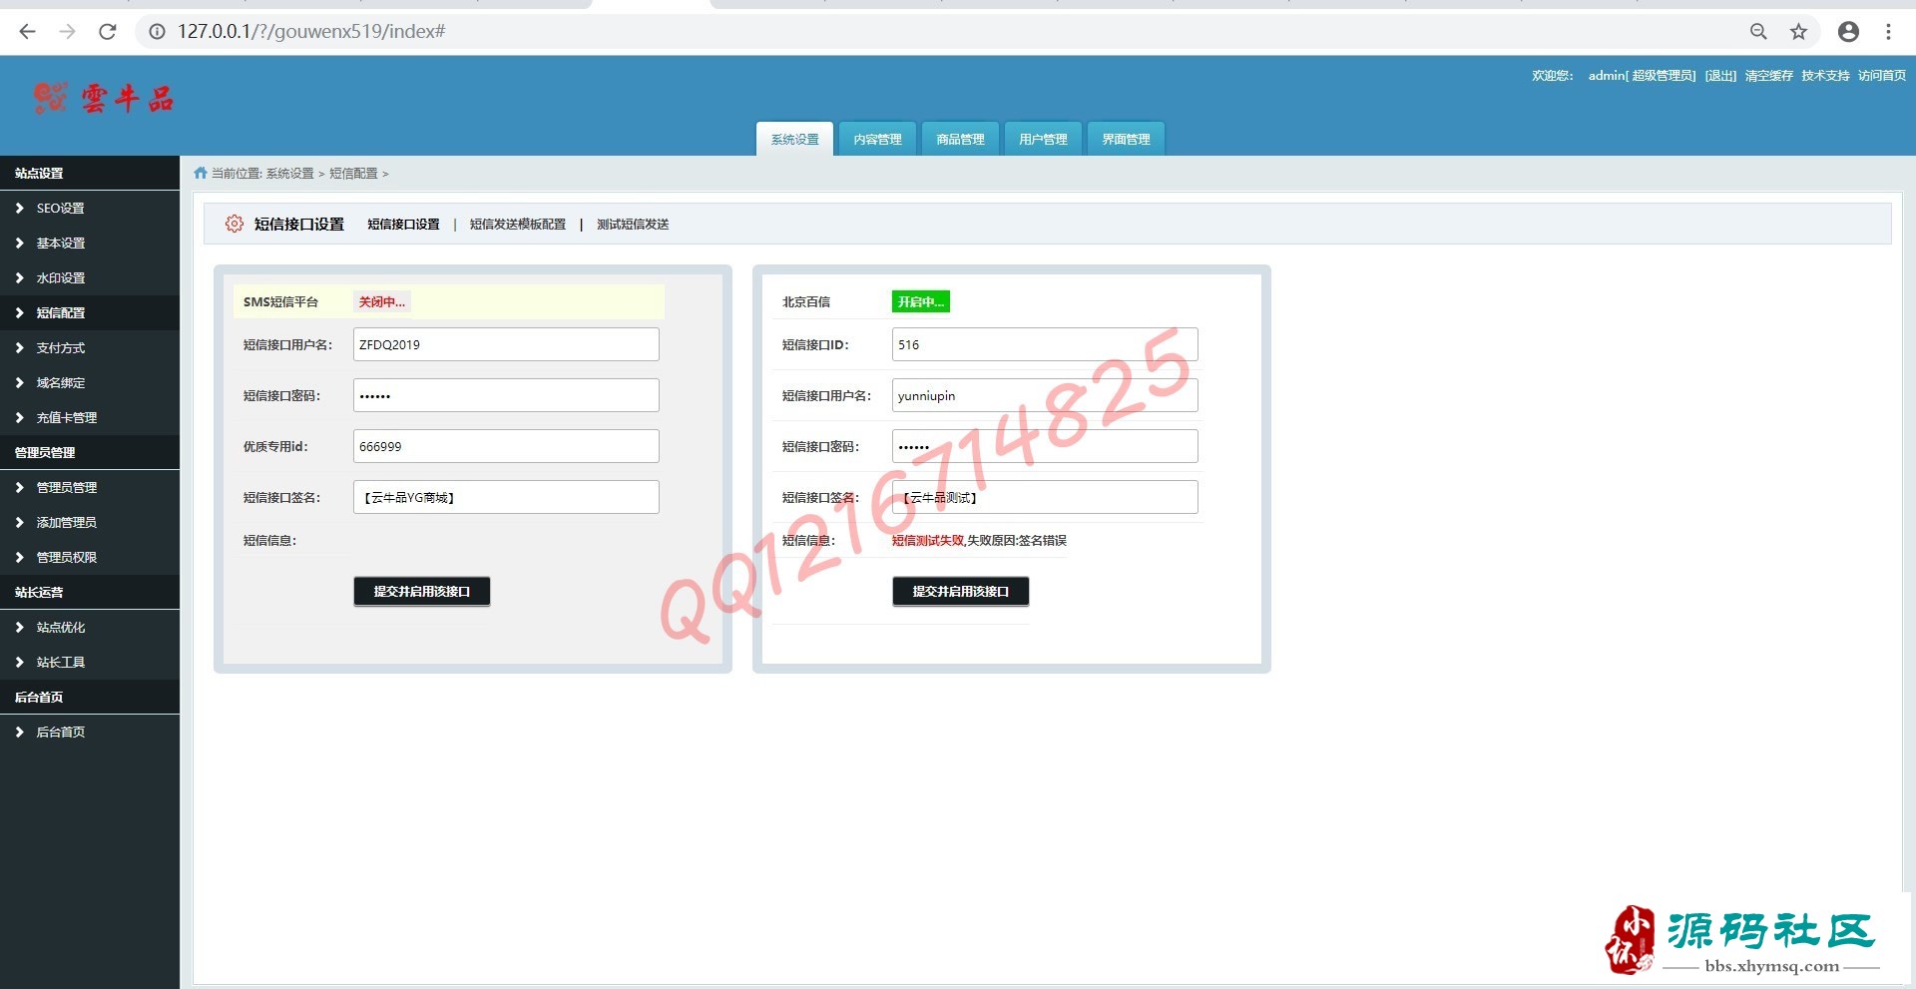Viewport: 1916px width, 989px height.
Task: Click the home icon in breadcrumb
Action: [201, 173]
